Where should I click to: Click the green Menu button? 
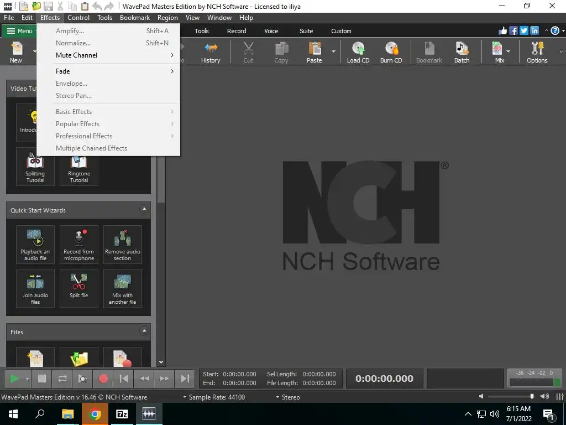19,31
